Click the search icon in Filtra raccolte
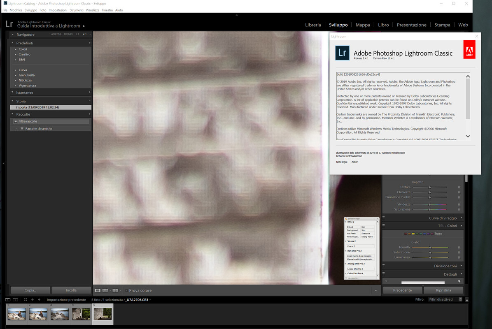Viewport: 492px width, 329px height. [x=16, y=121]
